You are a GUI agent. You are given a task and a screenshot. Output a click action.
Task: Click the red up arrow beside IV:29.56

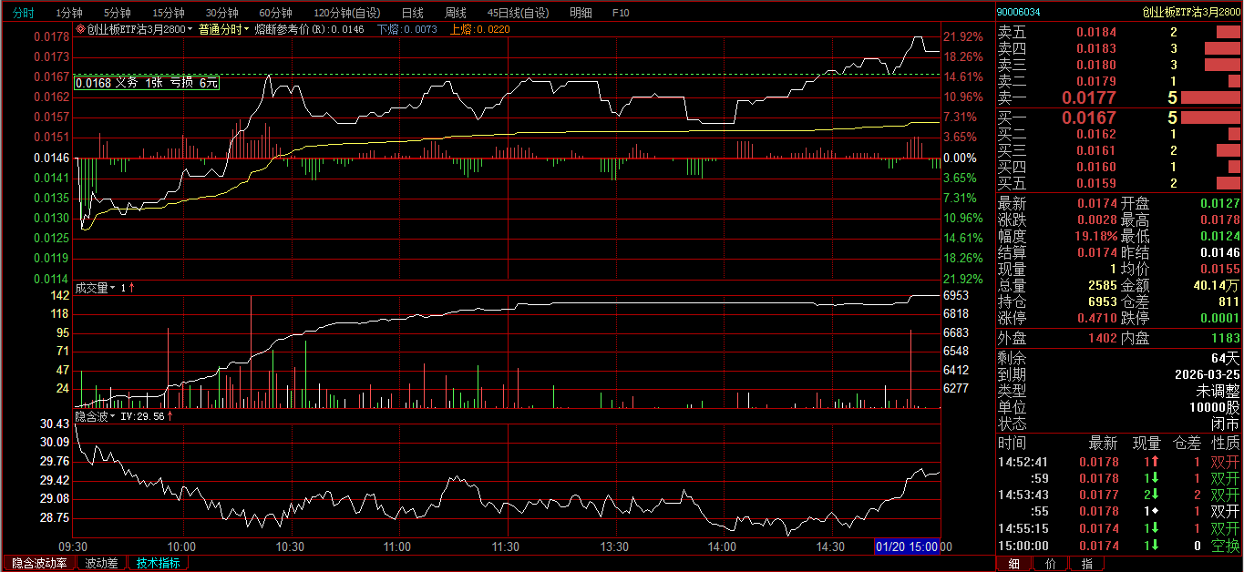tap(170, 416)
